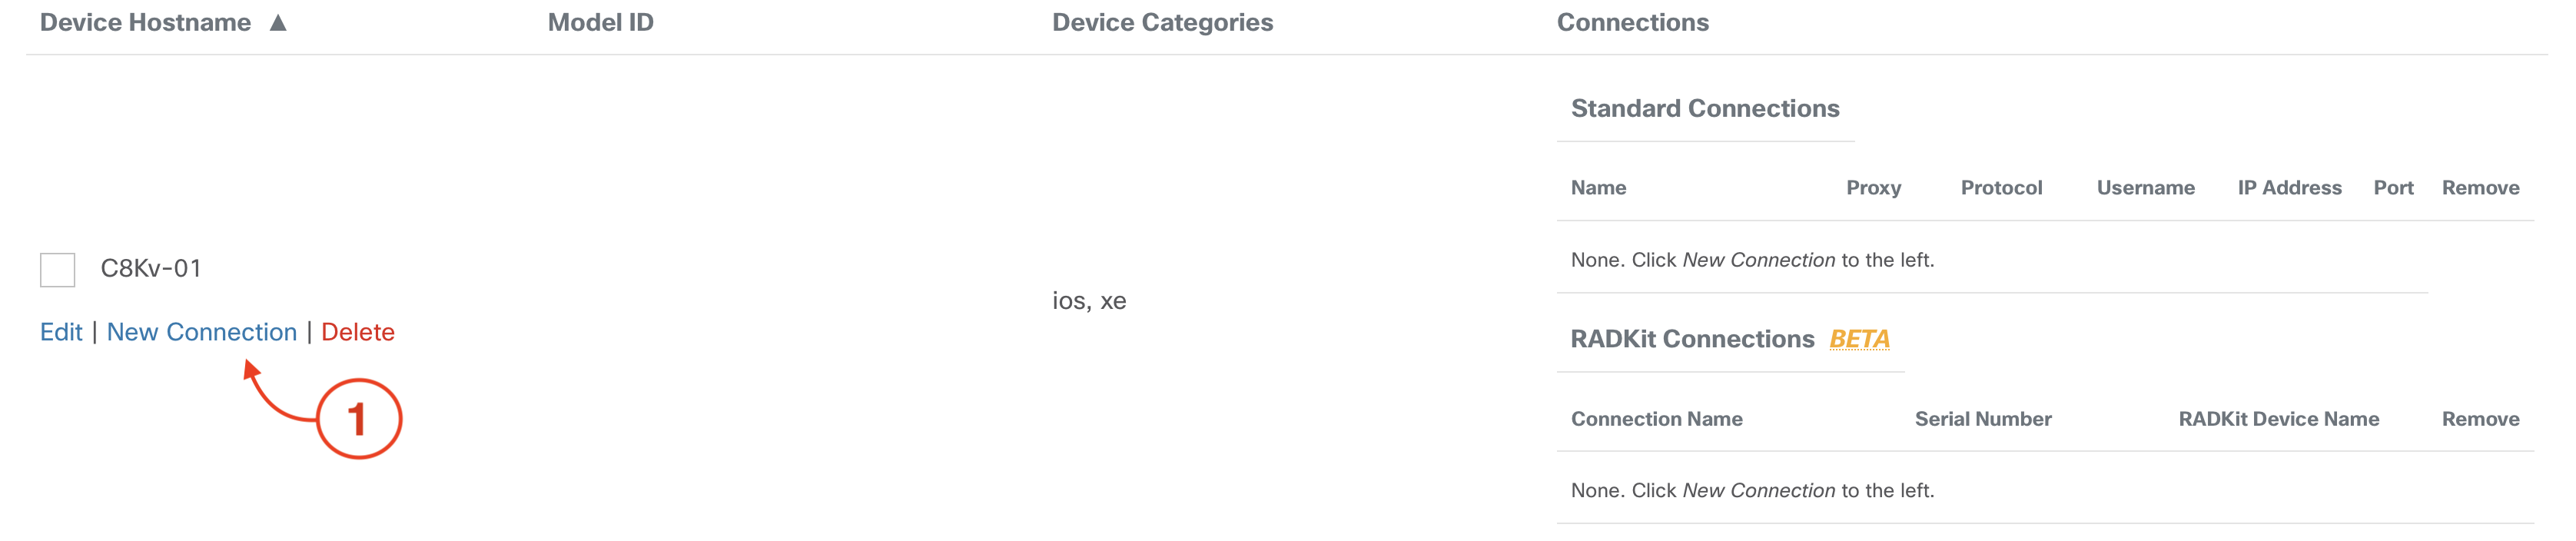Select the Standard Connections section heading

click(1704, 108)
